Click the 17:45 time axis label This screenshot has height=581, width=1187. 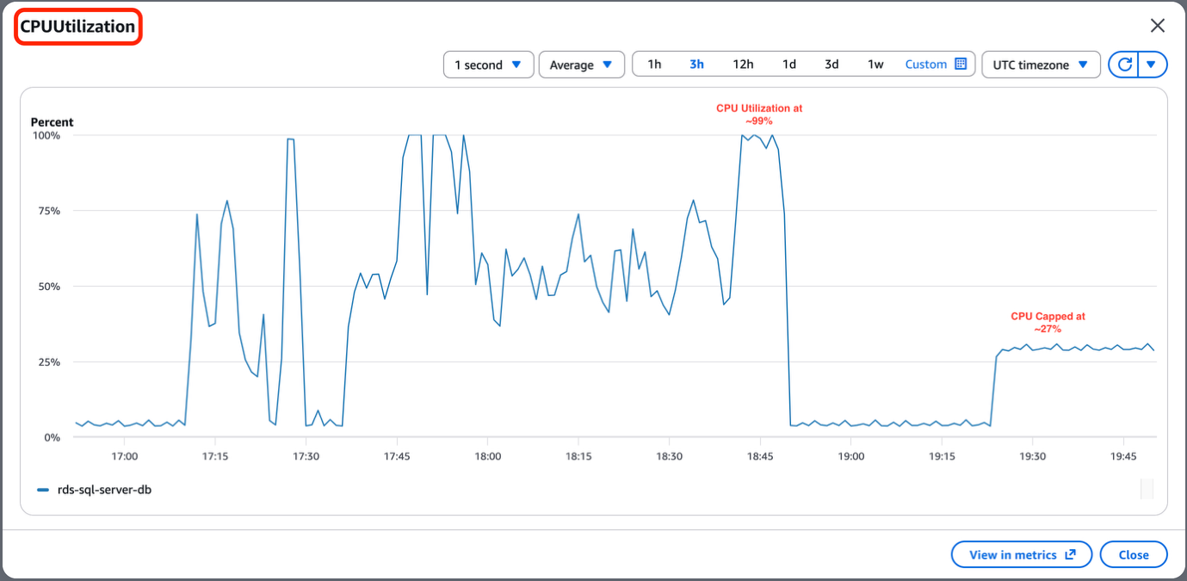[397, 456]
